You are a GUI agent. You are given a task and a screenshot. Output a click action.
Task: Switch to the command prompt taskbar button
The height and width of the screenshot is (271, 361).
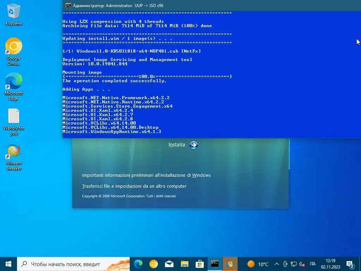[x=215, y=264]
